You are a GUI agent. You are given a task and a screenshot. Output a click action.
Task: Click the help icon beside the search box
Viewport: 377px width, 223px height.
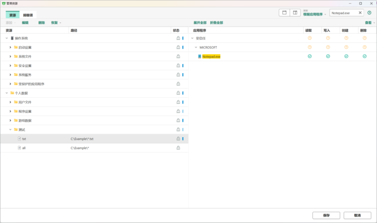[x=369, y=12]
